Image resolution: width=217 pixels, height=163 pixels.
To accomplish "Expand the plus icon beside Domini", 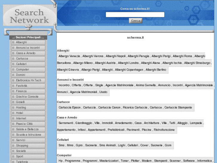I will tap(13, 75).
